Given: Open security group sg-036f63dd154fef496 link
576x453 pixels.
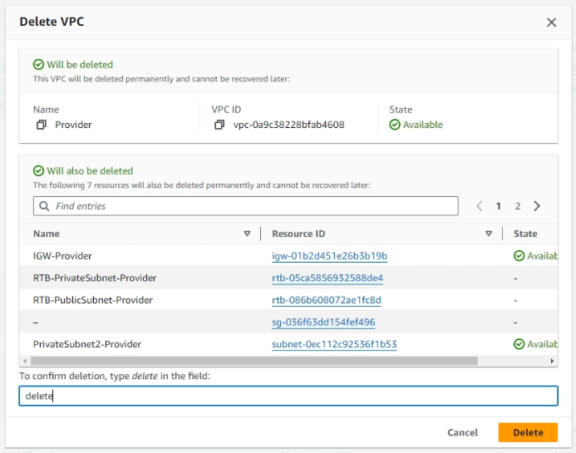Looking at the screenshot, I should [x=323, y=322].
